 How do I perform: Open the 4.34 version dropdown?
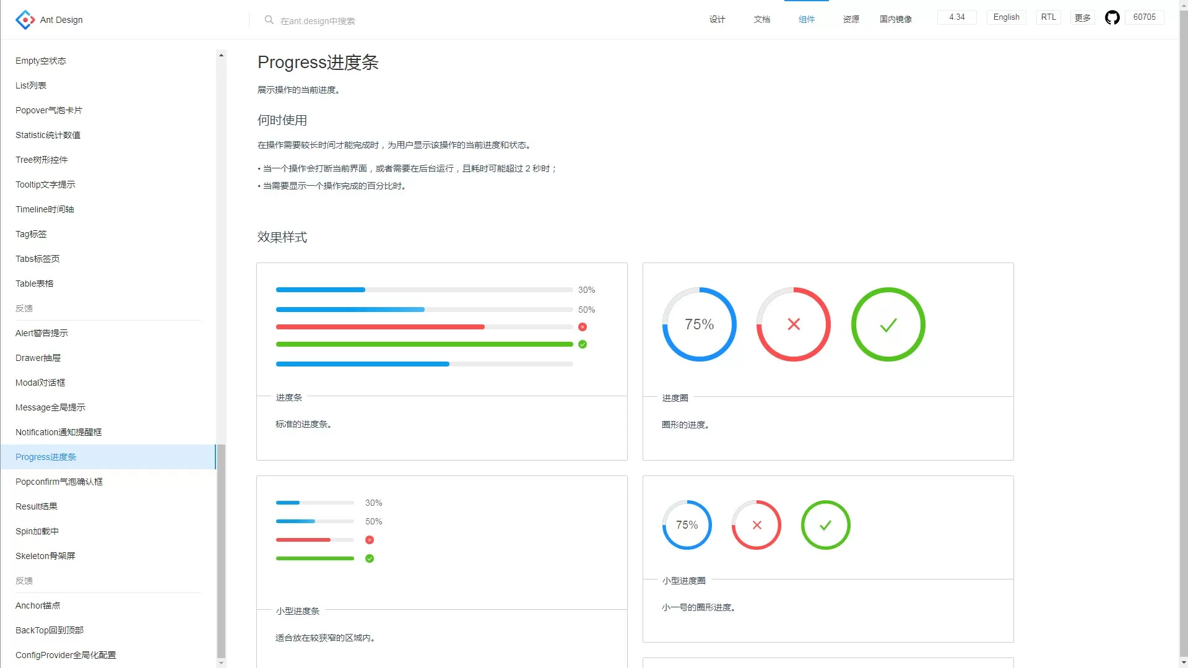pyautogui.click(x=957, y=17)
